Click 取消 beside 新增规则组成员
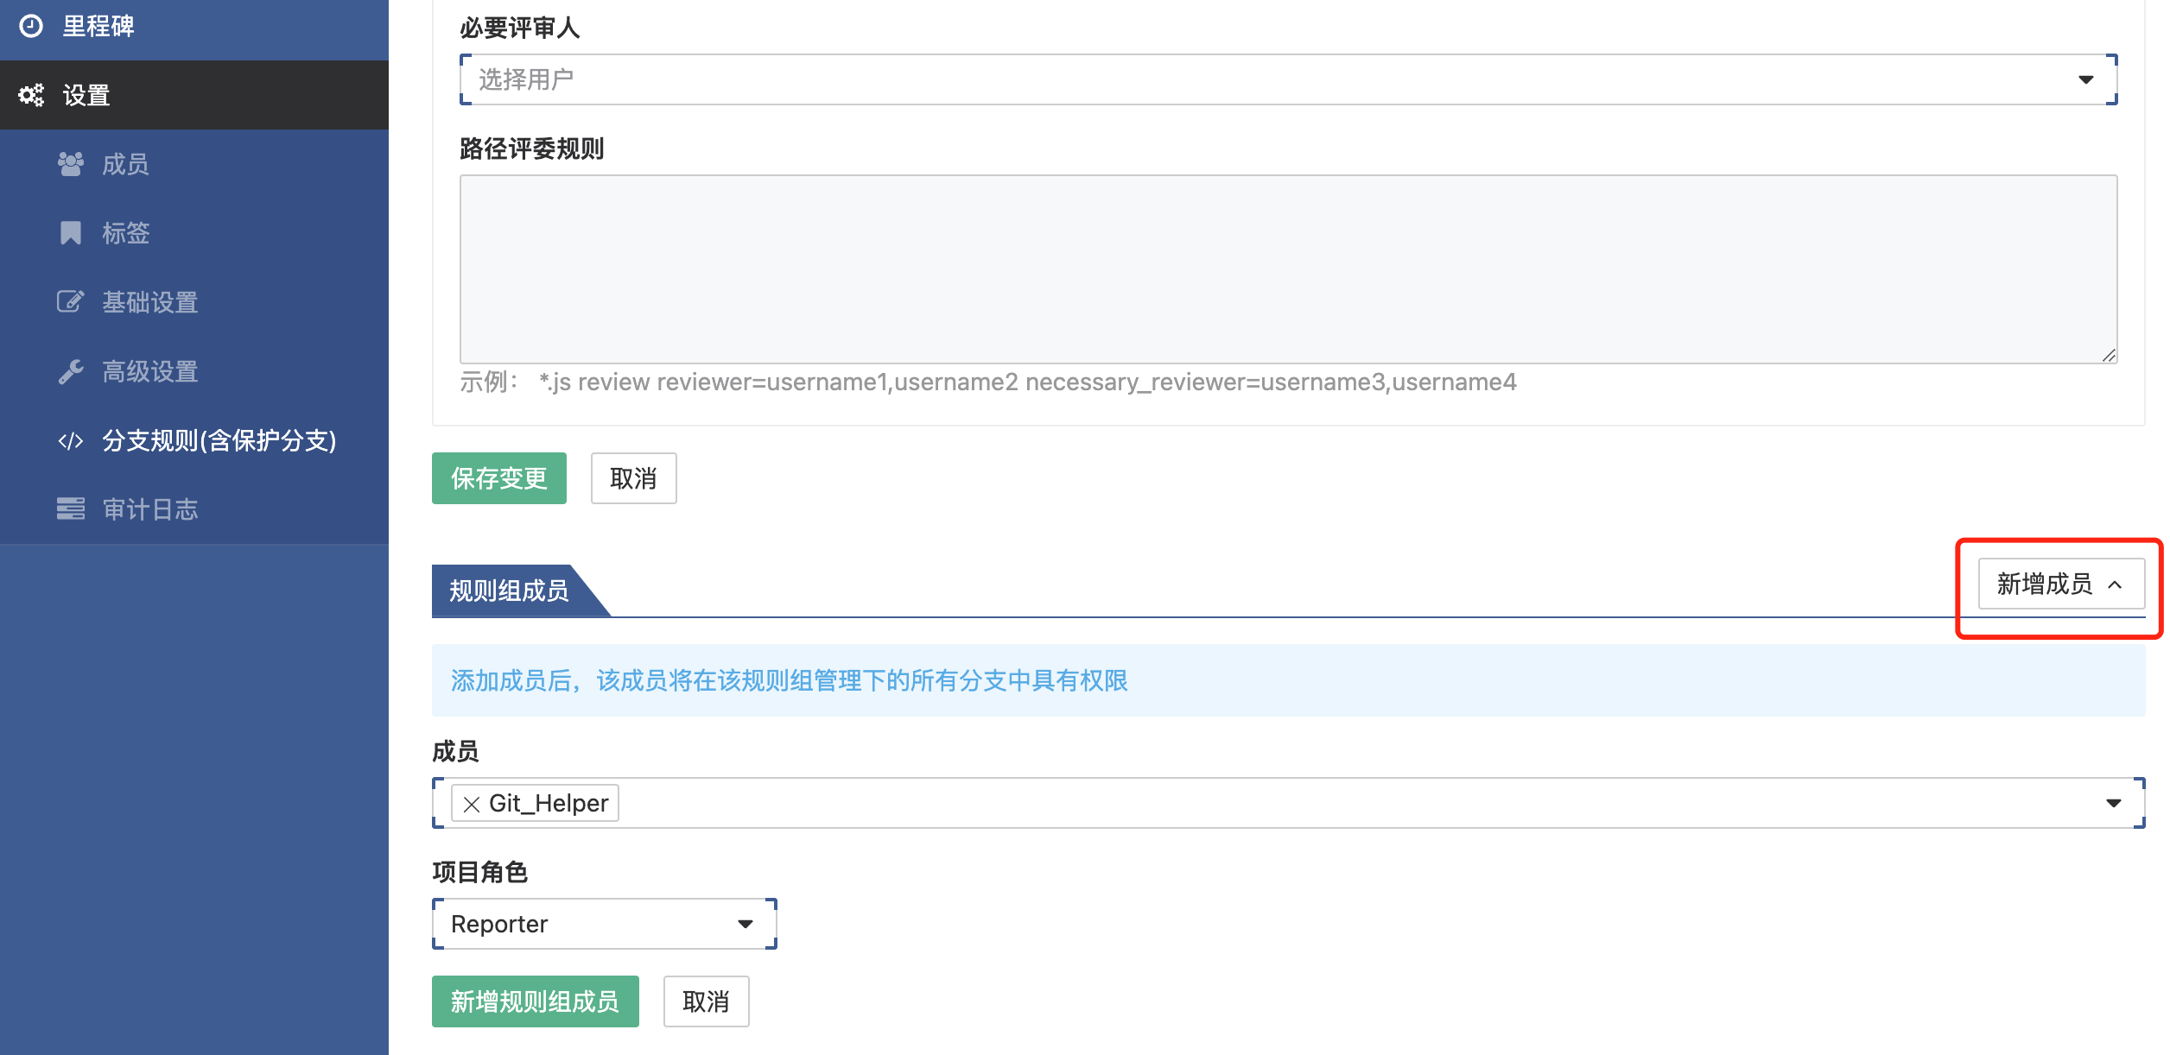The height and width of the screenshot is (1055, 2170). click(x=705, y=1001)
